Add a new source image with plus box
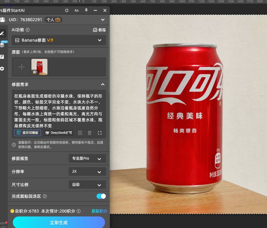267x228 pixels. [x=22, y=67]
